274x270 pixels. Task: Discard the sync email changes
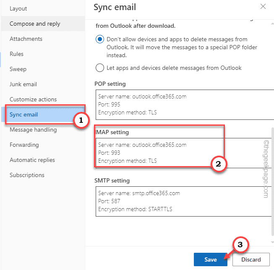251,259
